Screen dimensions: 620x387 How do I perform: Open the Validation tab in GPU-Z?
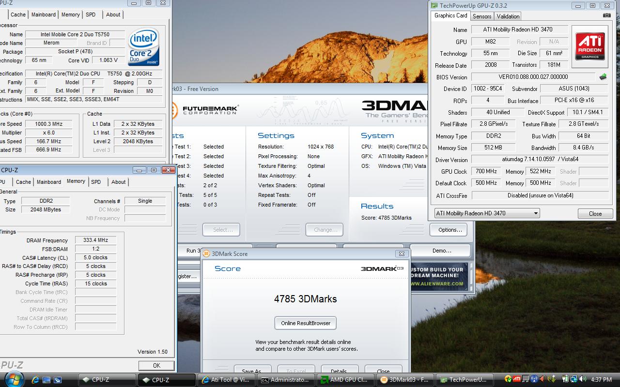click(x=508, y=16)
